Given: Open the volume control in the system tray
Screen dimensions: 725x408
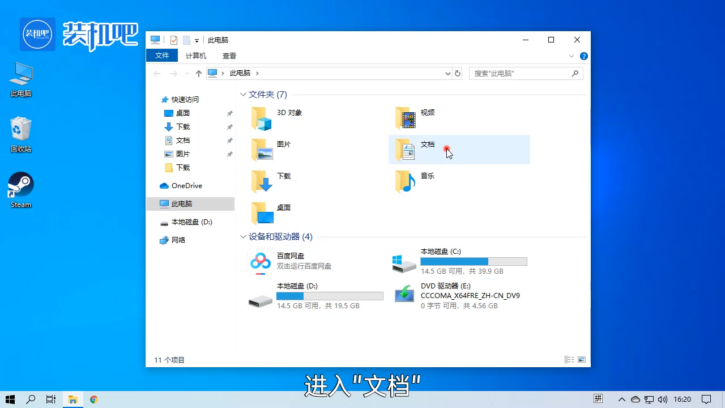Looking at the screenshot, I should click(x=663, y=398).
